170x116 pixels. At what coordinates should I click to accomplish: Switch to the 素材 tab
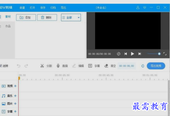[x=8, y=17]
